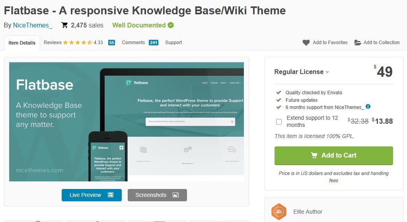Click the orange Elite Author hexagon badge

279,212
